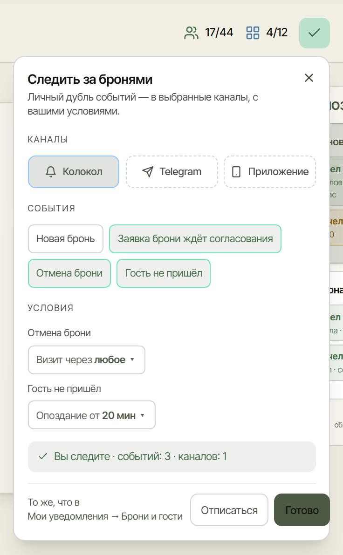
Task: Click the 'Гость не пришёл' condition label
Action: (x=64, y=389)
